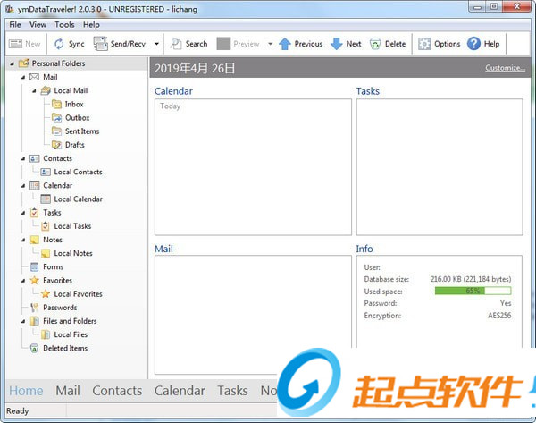Viewport: 536px width, 423px height.
Task: Go to Previous item arrow
Action: [285, 44]
